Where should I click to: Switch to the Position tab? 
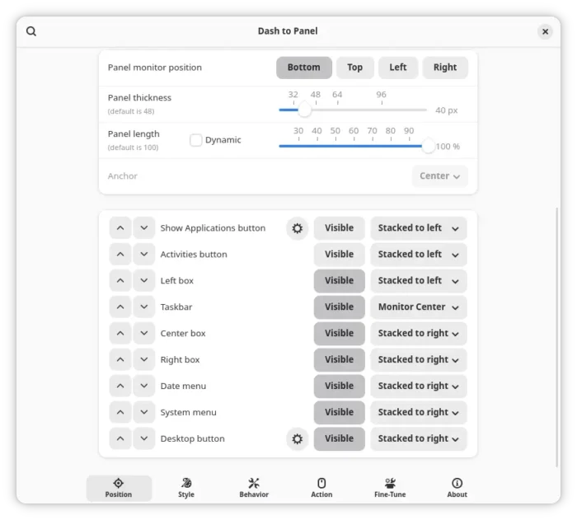click(x=119, y=488)
